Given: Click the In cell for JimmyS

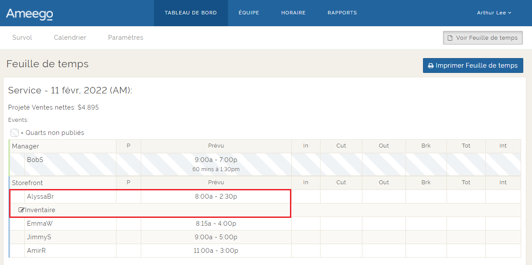Looking at the screenshot, I should [305, 237].
